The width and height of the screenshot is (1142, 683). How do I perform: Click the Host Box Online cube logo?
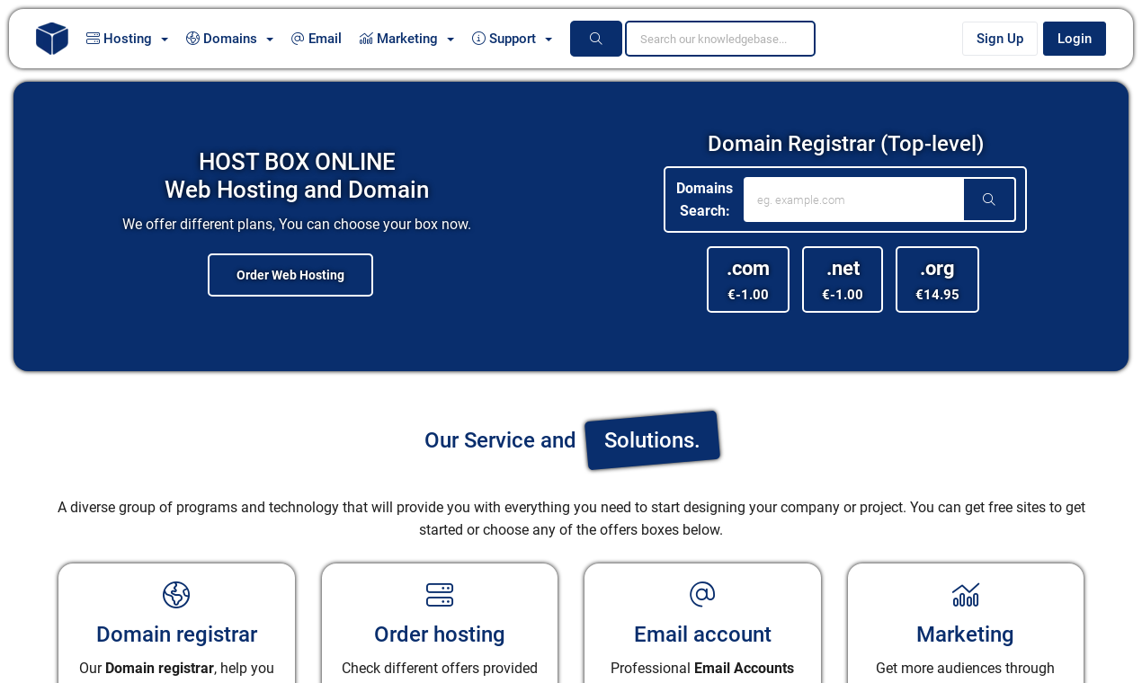coord(50,38)
